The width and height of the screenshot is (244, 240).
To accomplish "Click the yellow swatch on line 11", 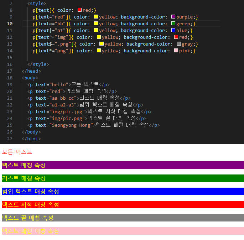I will (96, 30).
